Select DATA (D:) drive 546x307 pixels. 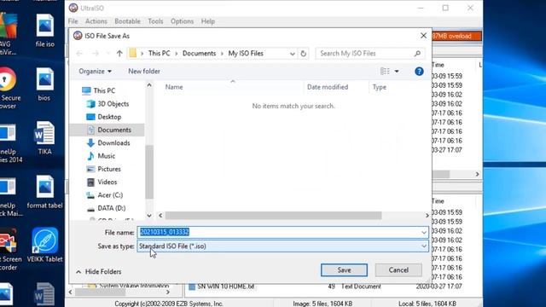tap(106, 208)
